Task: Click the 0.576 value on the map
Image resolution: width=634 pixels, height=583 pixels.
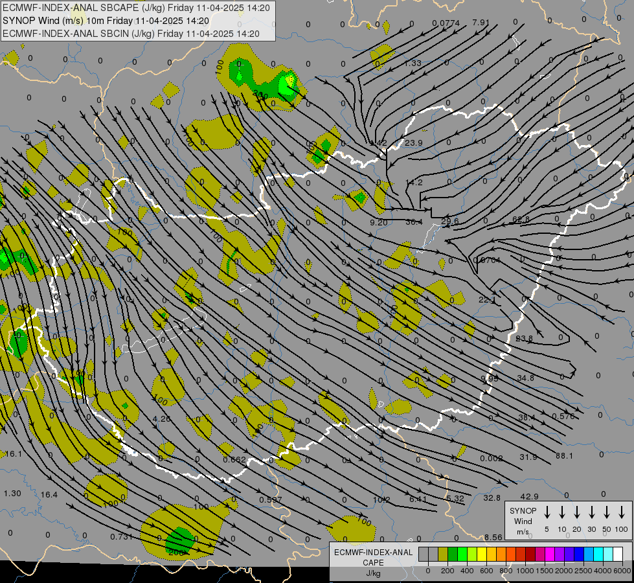Action: tap(563, 416)
